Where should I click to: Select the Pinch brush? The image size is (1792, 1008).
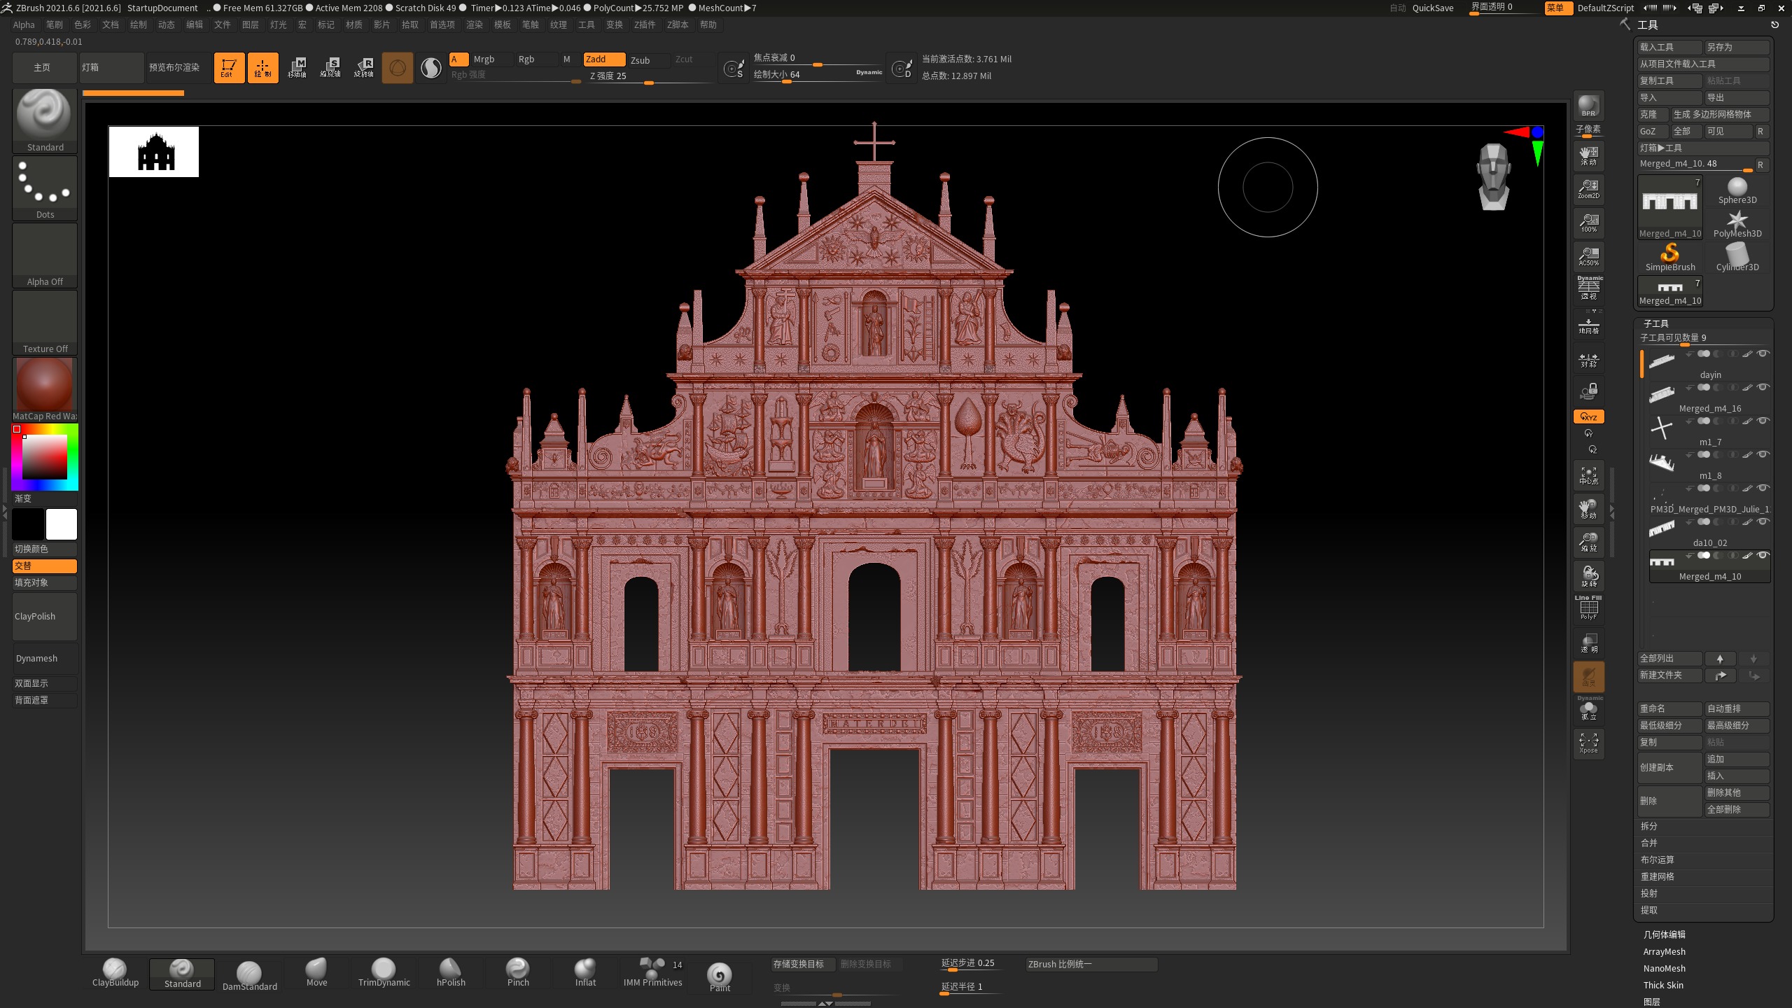click(x=518, y=973)
